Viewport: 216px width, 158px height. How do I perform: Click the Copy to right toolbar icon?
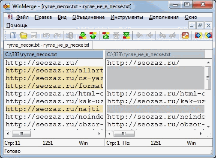pos(139,35)
